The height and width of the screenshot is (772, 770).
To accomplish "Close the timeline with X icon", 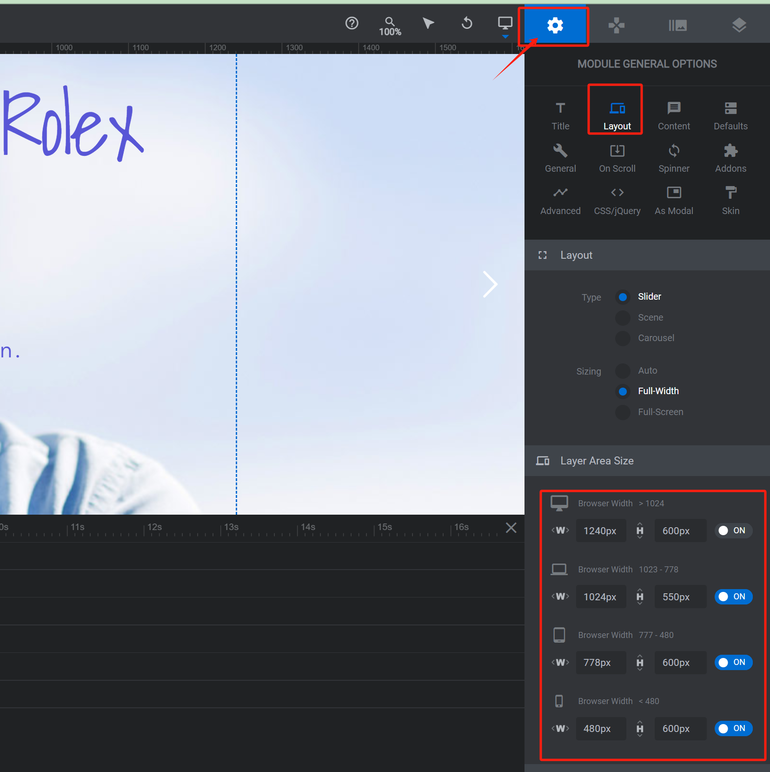I will pos(511,528).
